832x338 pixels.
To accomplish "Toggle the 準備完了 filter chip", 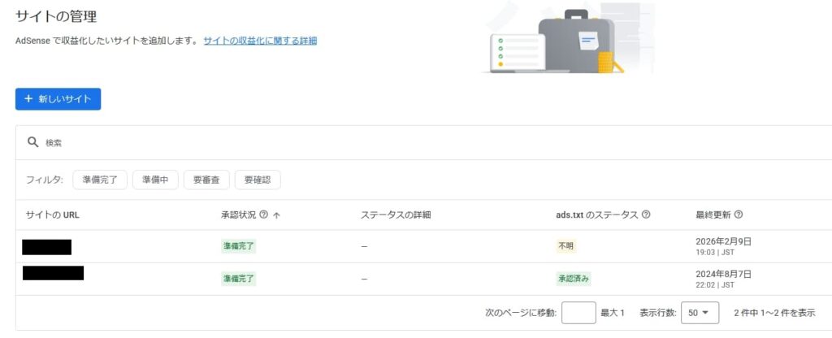I will tap(100, 180).
